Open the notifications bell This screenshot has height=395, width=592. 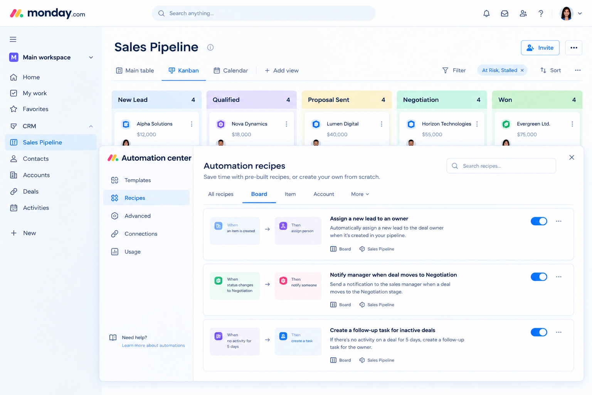[x=486, y=14]
